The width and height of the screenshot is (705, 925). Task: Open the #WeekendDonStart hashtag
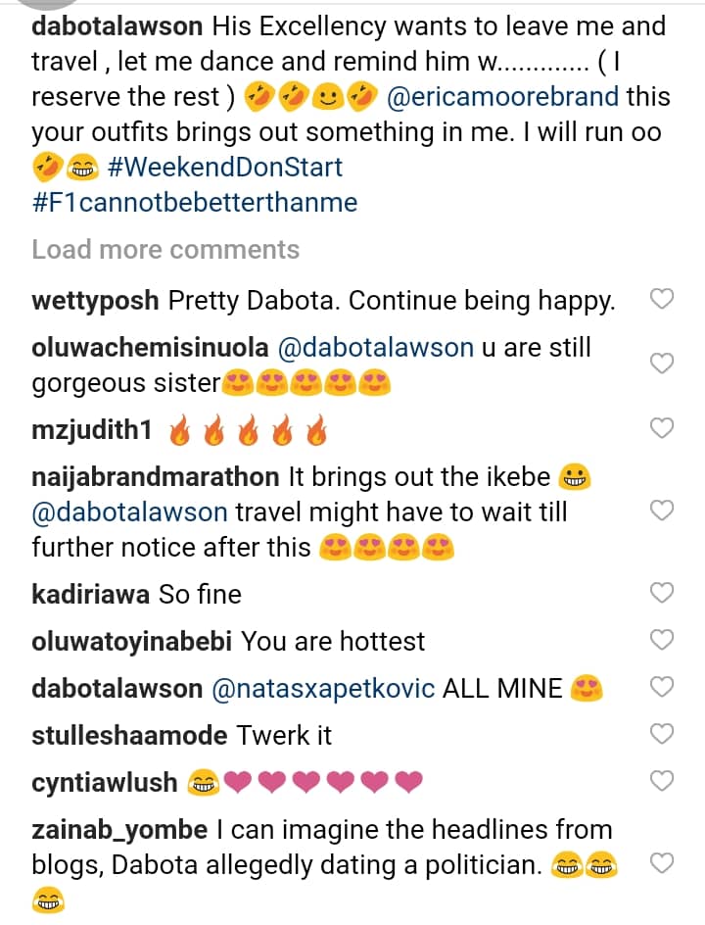click(225, 168)
